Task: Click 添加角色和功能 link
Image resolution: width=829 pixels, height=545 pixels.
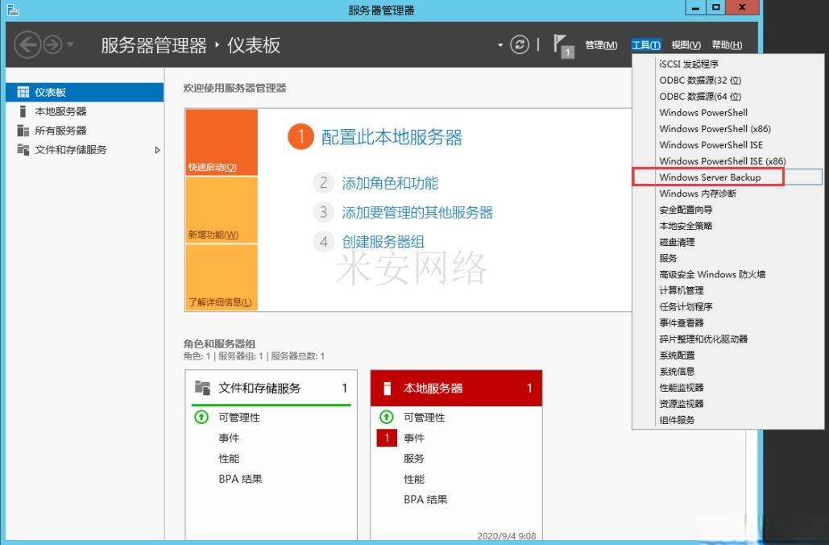Action: click(x=390, y=183)
